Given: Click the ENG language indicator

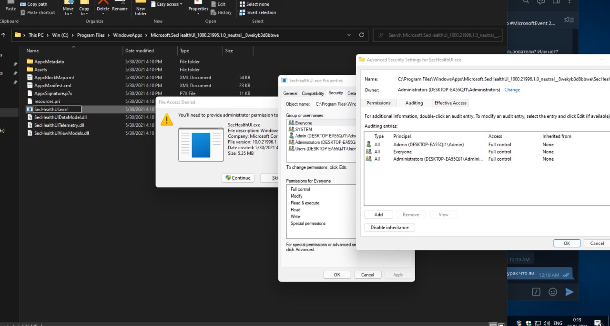Looking at the screenshot, I should click(558, 323).
